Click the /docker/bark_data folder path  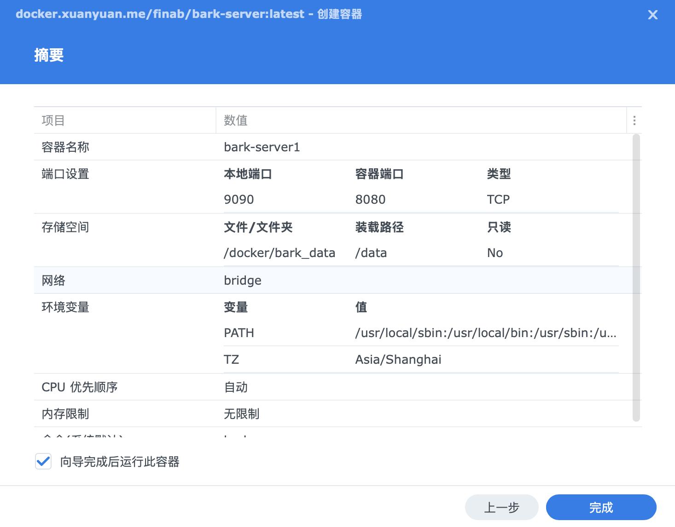(279, 253)
